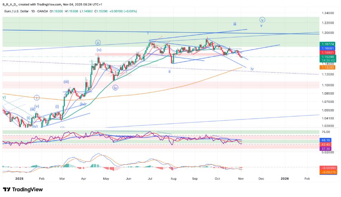The width and height of the screenshot is (341, 197).
Task: Click the Jul label on the time axis
Action: click(150, 178)
